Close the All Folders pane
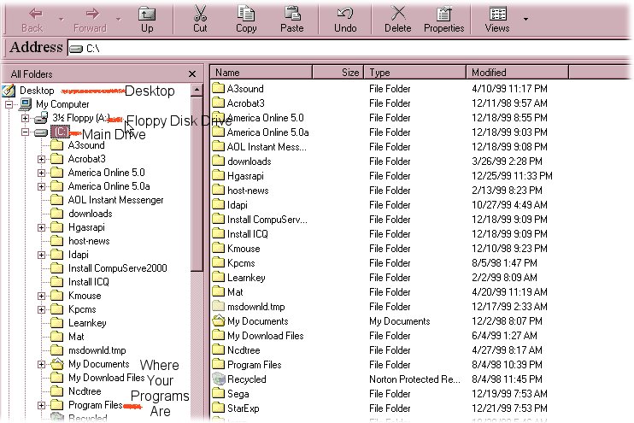The width and height of the screenshot is (634, 423). [x=192, y=74]
